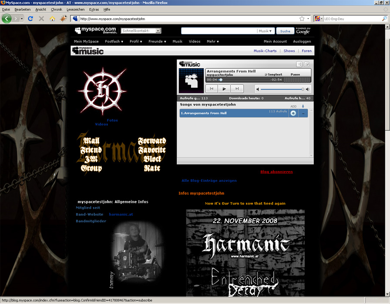Open the Lesezeichen menu
Screen dimensions: 390x304
pyautogui.click(x=75, y=10)
